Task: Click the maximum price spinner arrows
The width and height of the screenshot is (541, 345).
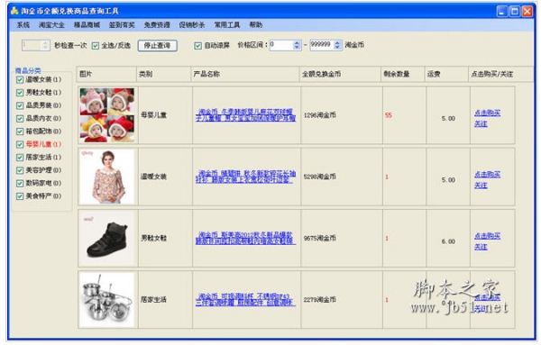Action: pyautogui.click(x=337, y=45)
